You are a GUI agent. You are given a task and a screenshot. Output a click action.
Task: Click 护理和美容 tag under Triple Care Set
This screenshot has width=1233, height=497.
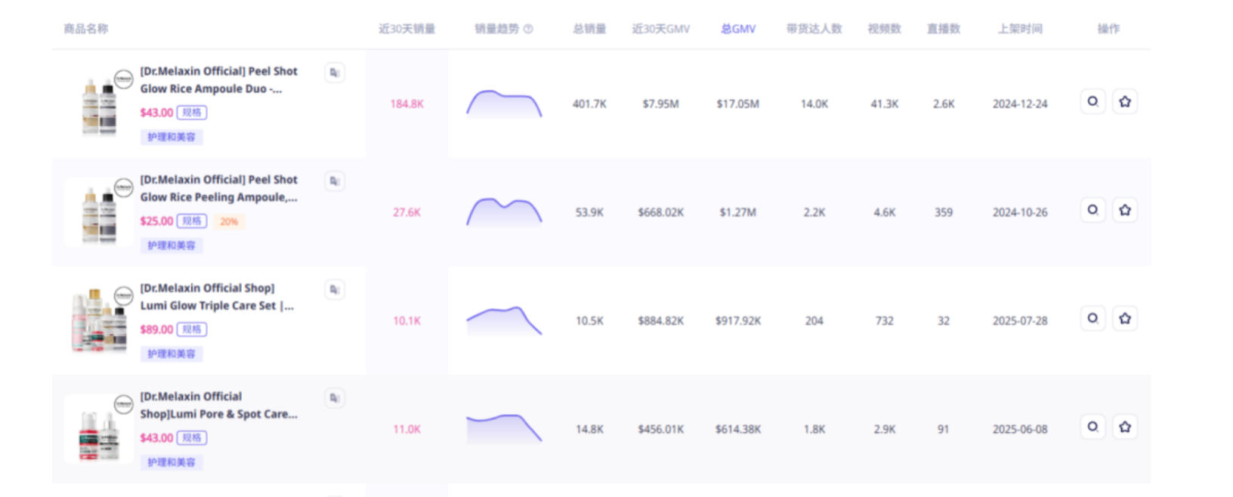click(x=172, y=353)
